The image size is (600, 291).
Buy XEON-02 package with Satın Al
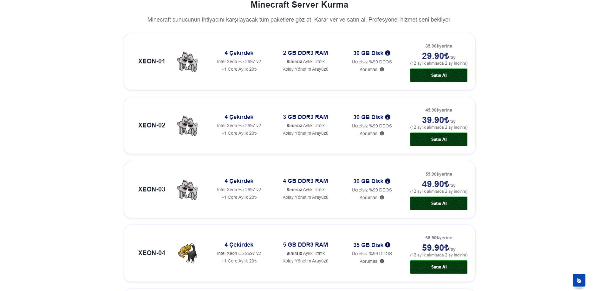coord(439,139)
